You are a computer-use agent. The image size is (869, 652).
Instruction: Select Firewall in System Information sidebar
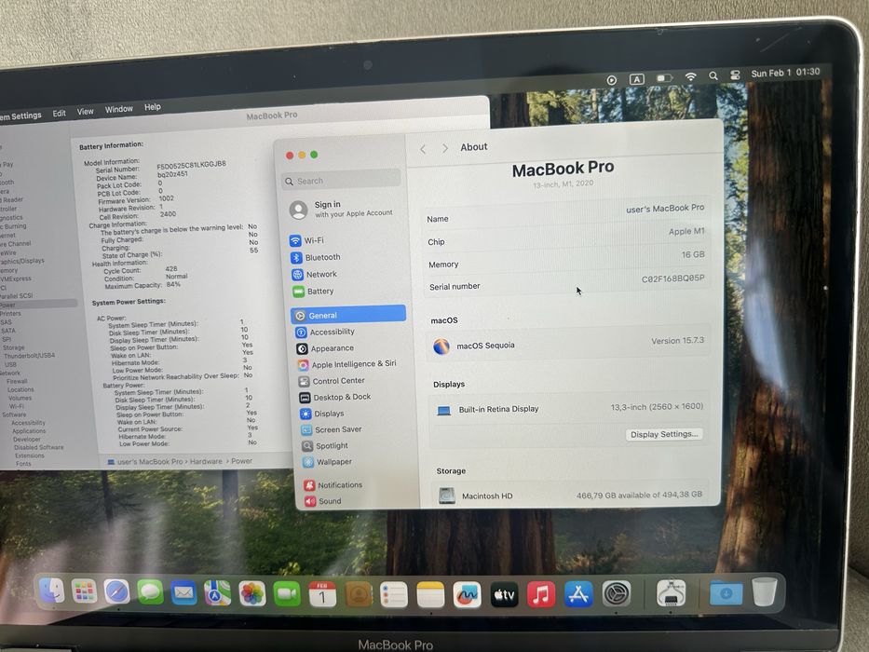(17, 382)
